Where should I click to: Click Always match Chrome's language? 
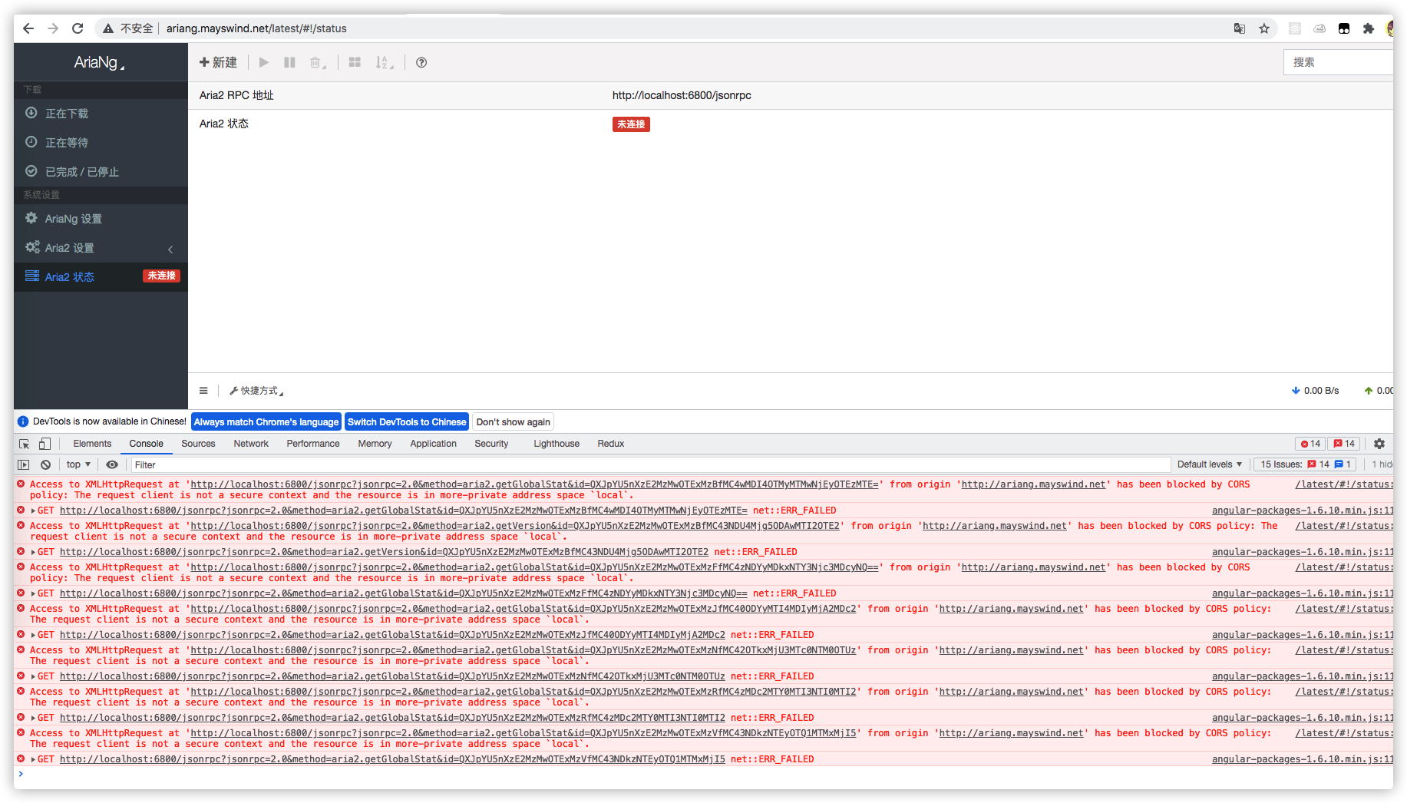coord(266,422)
